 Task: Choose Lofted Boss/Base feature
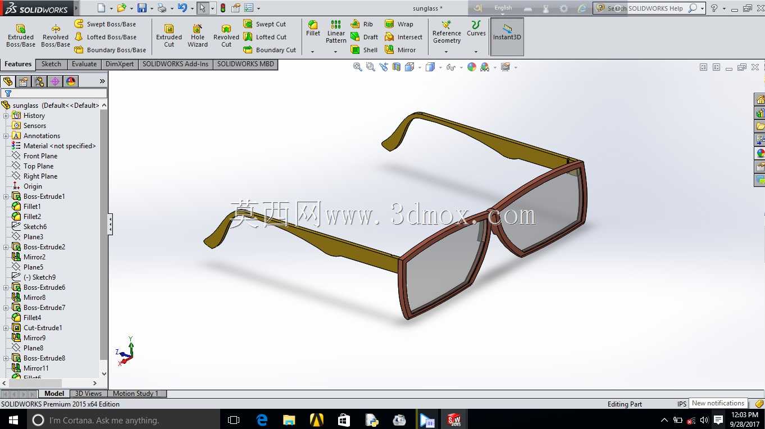tap(105, 37)
